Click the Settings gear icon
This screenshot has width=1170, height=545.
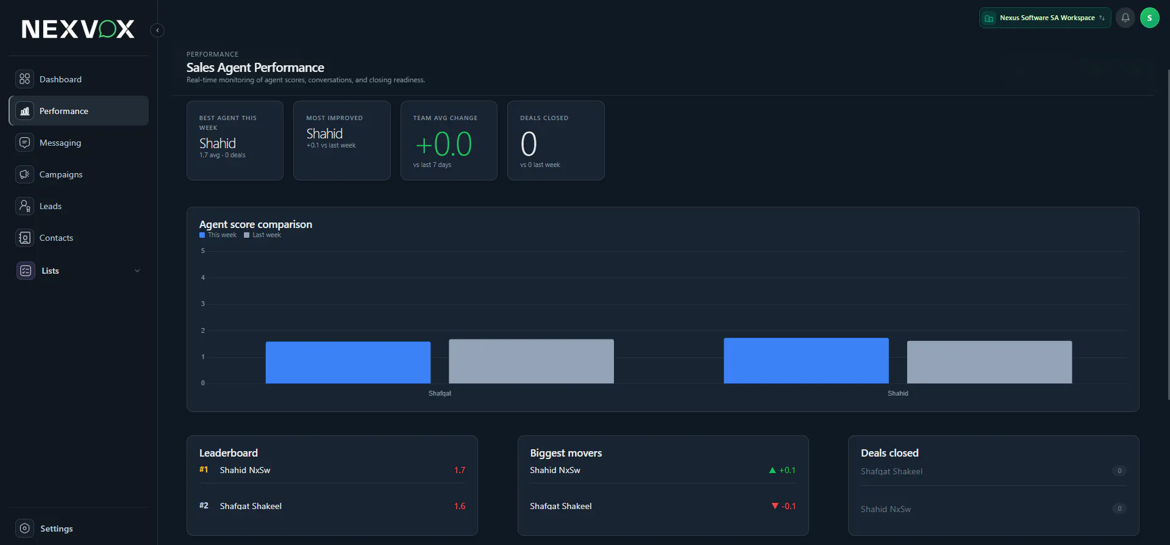click(x=24, y=529)
